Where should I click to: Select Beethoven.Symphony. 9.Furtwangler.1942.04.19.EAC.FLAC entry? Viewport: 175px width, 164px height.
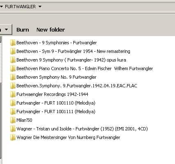[77, 86]
